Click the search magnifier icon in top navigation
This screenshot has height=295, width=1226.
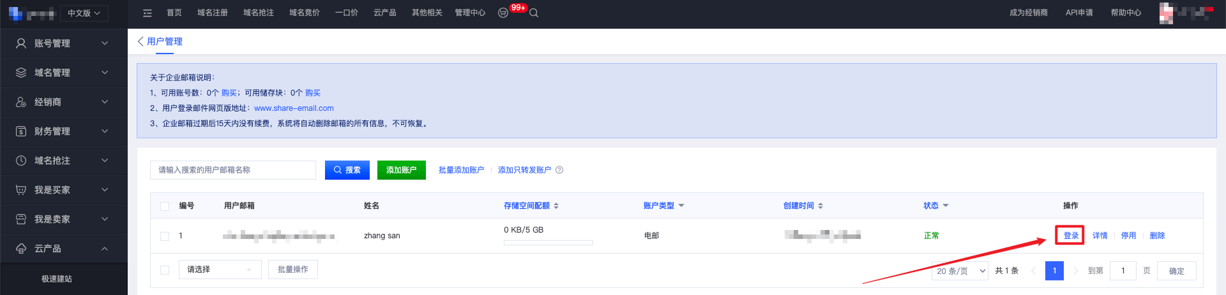click(534, 13)
